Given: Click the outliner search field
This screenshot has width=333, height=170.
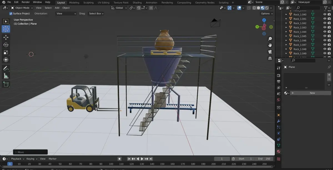Looking at the screenshot, I should (308, 8).
